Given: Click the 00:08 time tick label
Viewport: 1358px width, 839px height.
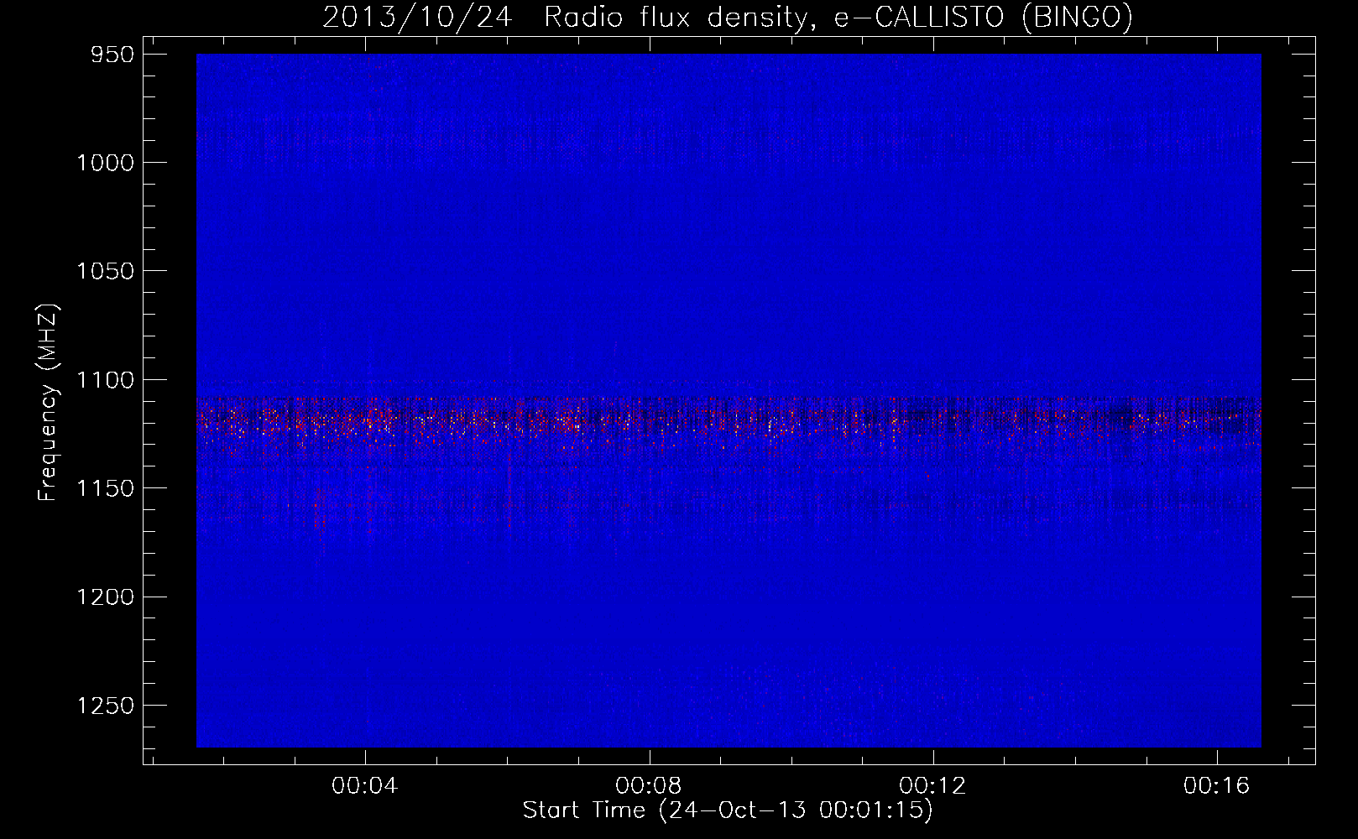Looking at the screenshot, I should pyautogui.click(x=649, y=786).
